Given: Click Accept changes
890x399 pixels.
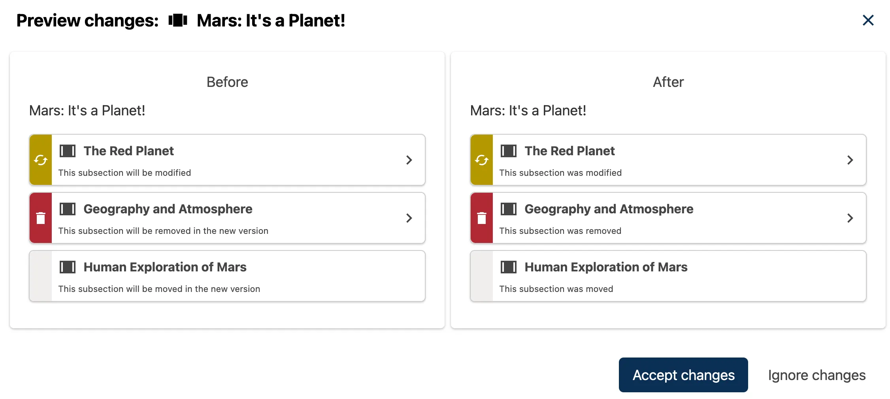Looking at the screenshot, I should 683,375.
